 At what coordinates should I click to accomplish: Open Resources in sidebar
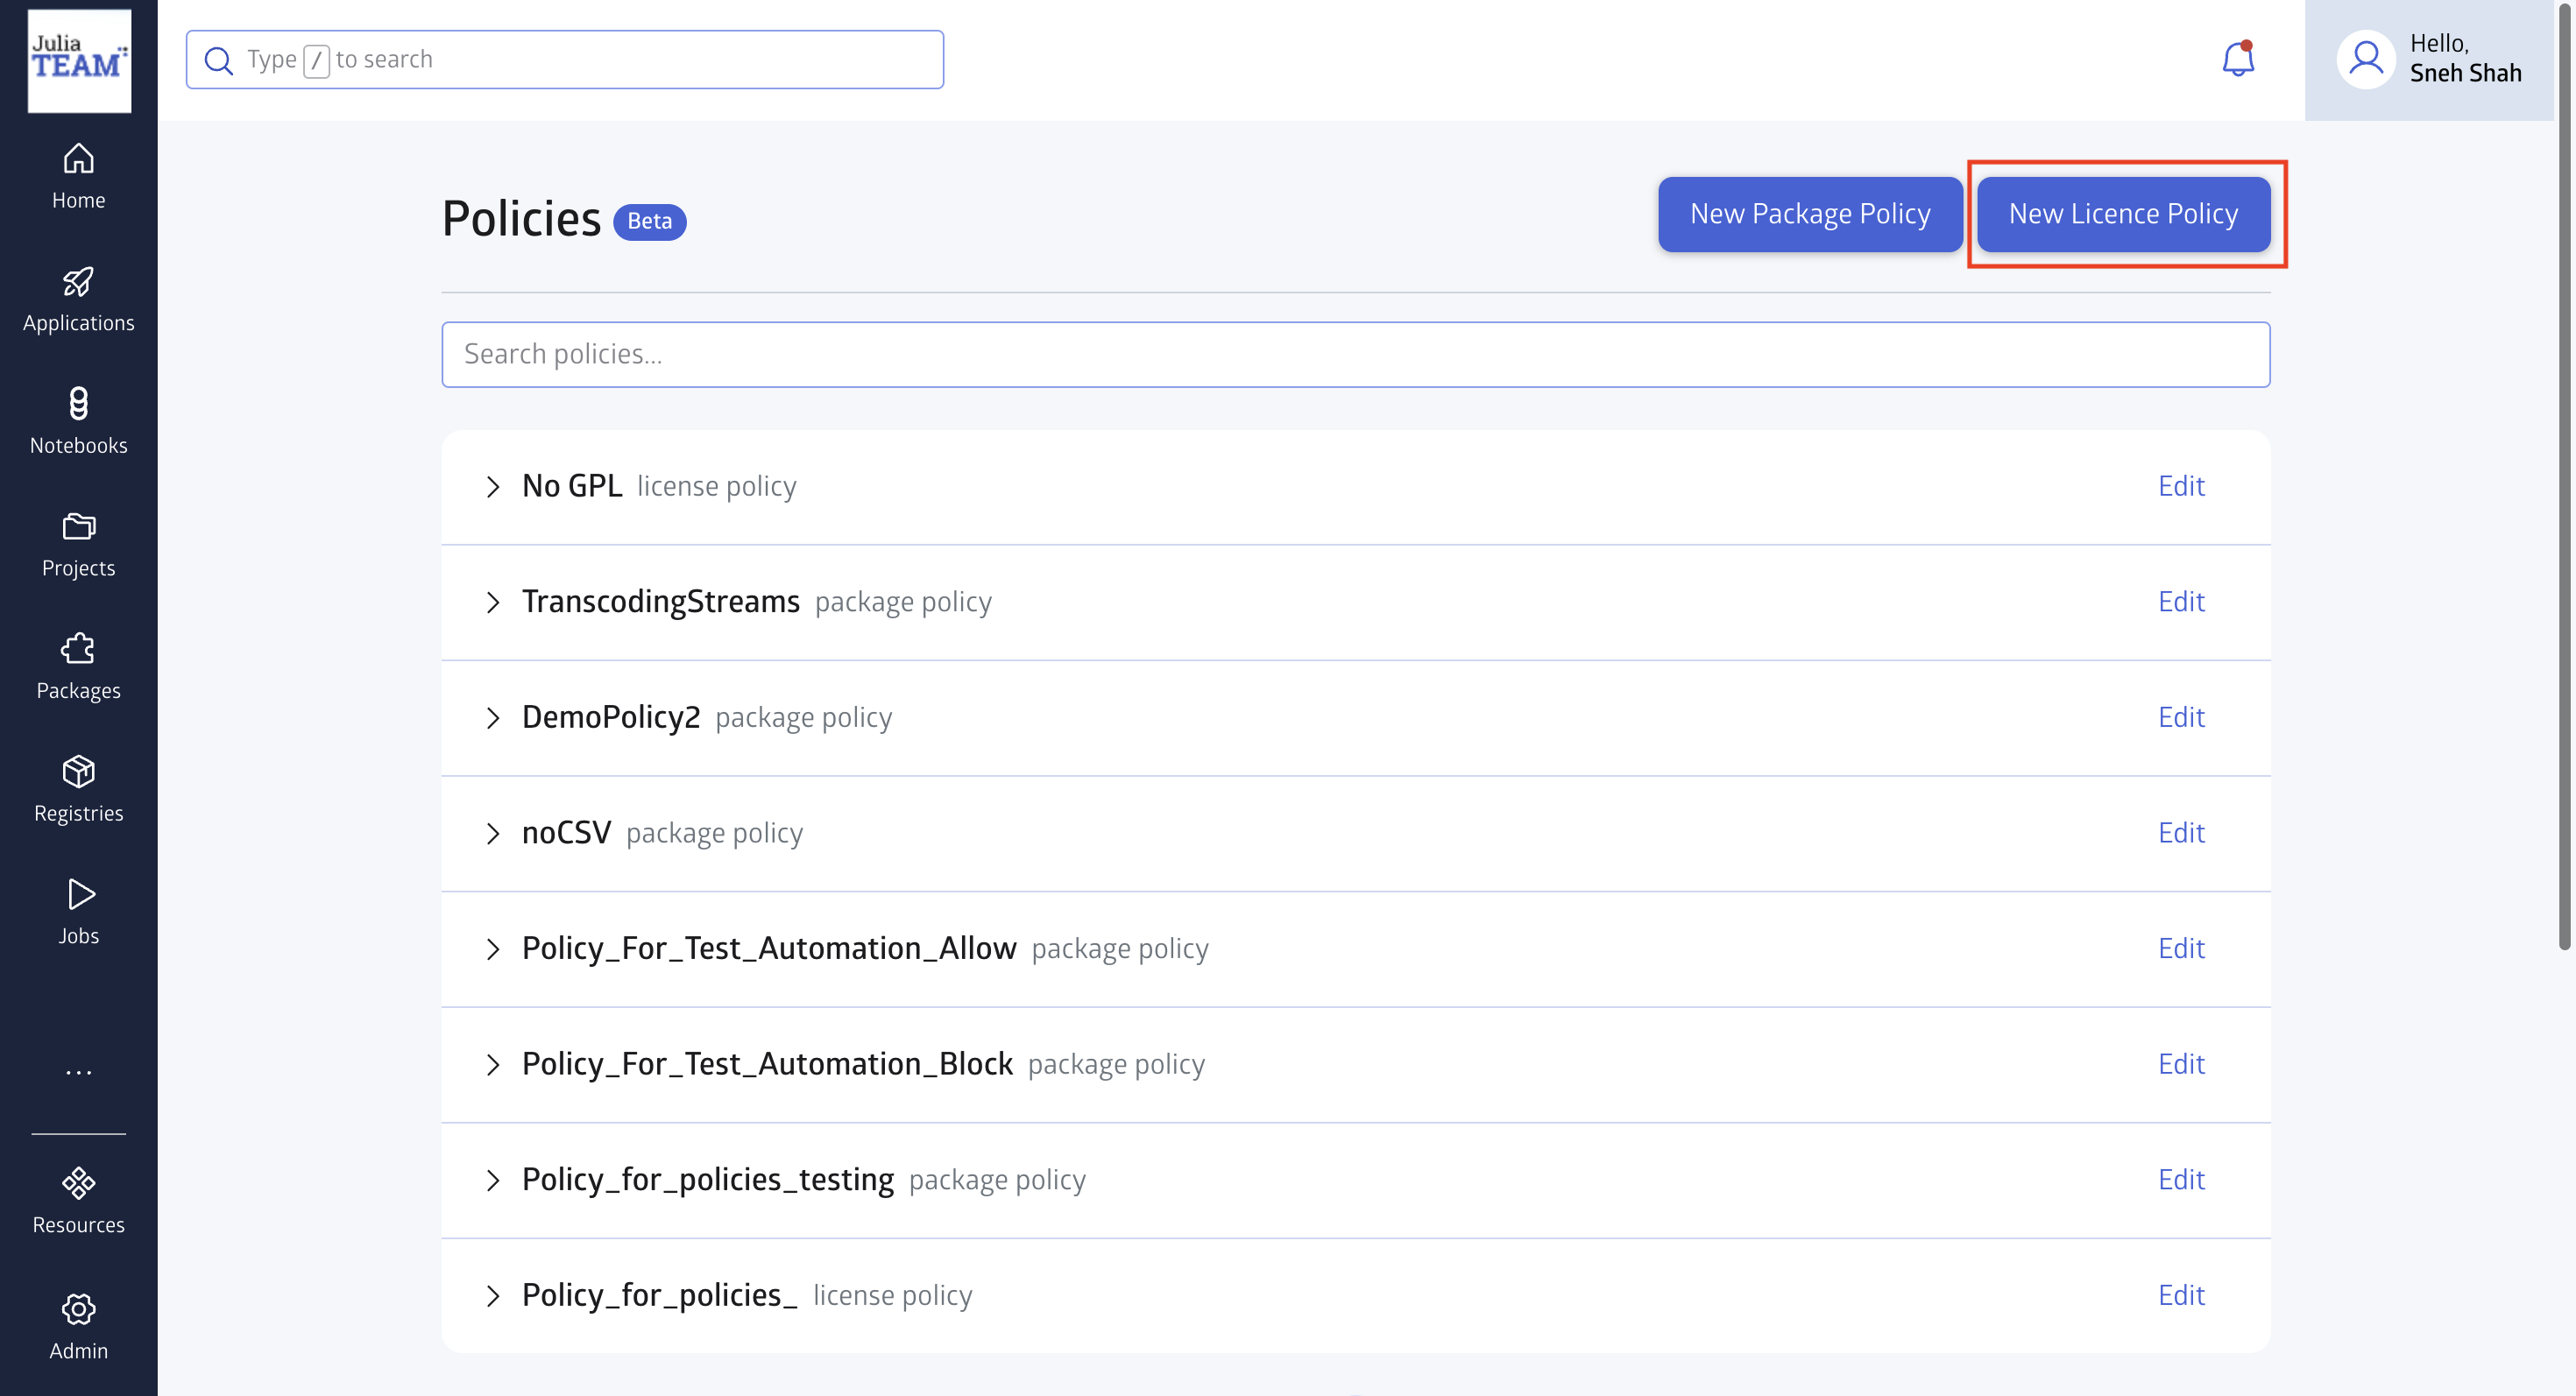(78, 1202)
